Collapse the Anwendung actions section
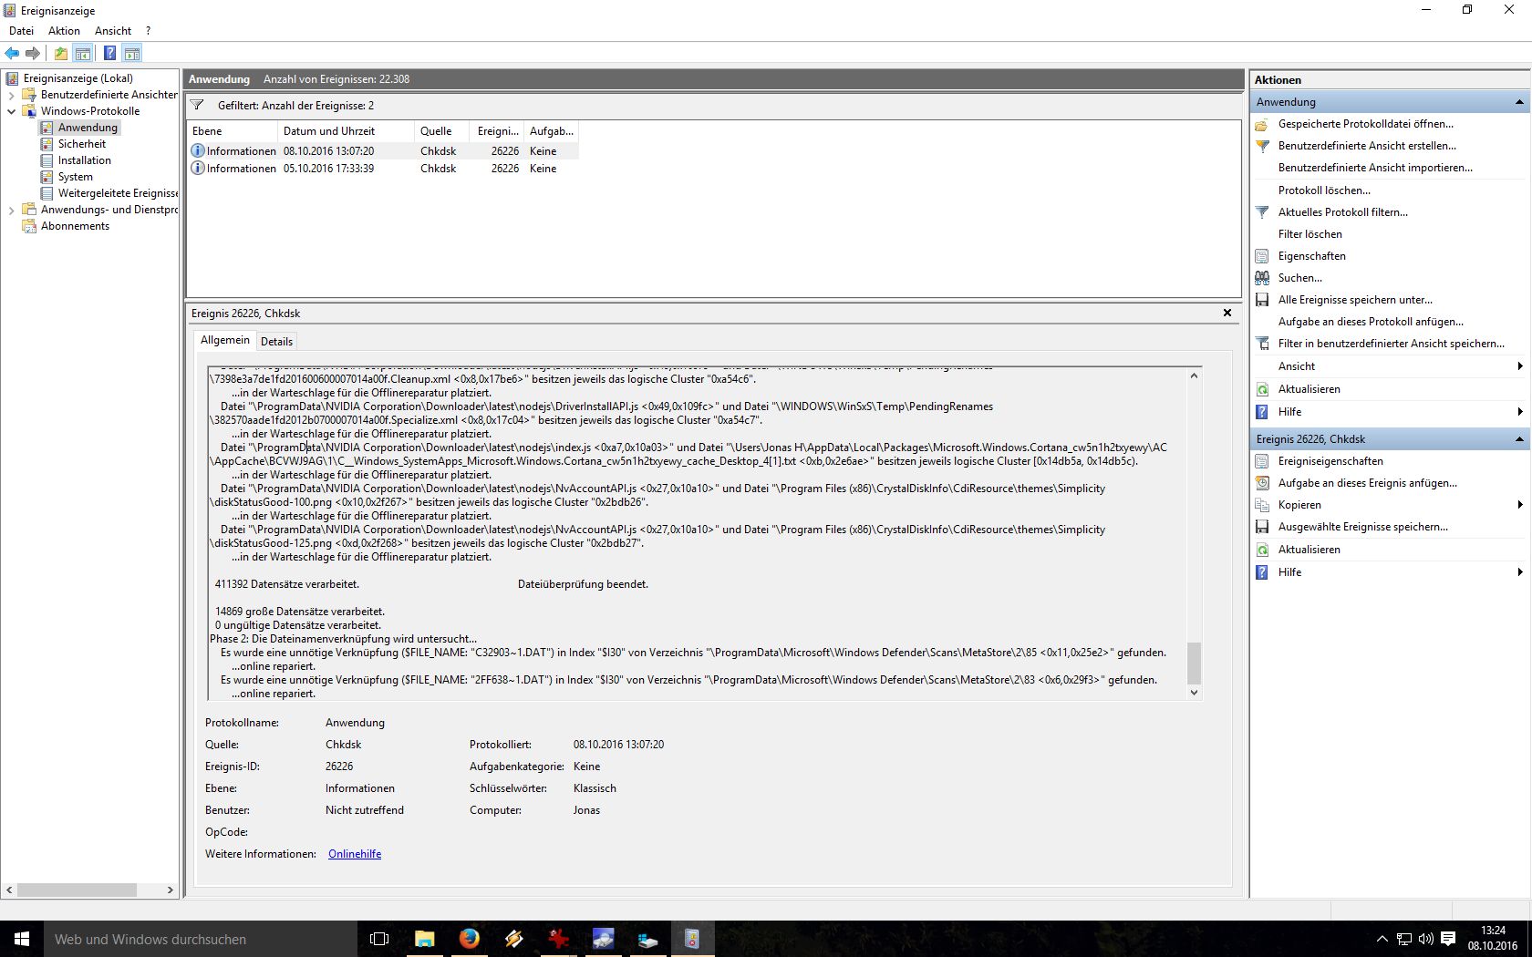Image resolution: width=1532 pixels, height=957 pixels. pos(1519,102)
